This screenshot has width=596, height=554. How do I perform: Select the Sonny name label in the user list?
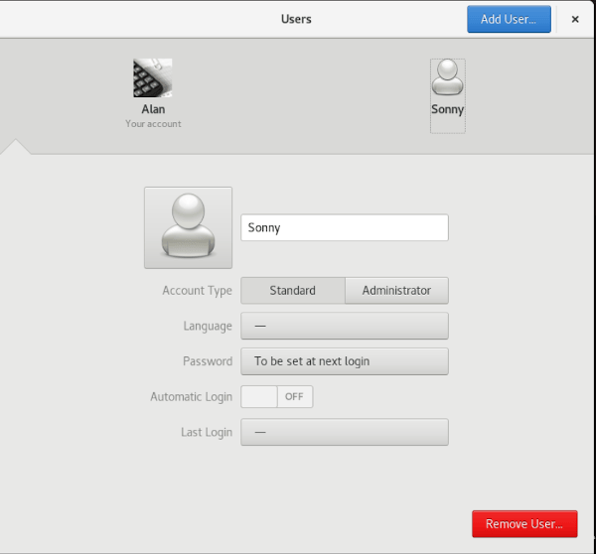click(x=447, y=110)
